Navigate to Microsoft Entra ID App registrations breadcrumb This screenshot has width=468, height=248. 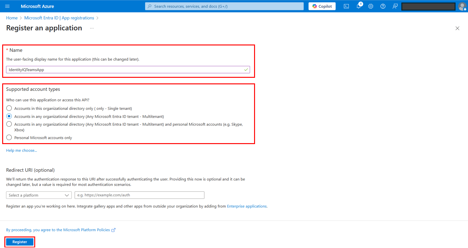click(59, 18)
